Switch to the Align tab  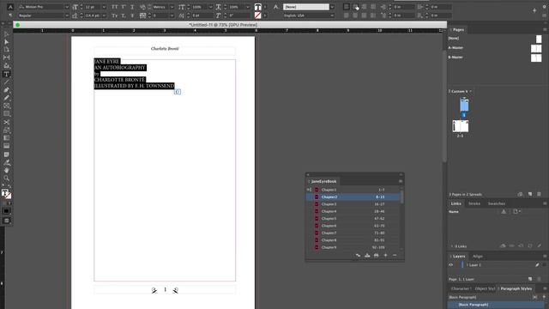(x=478, y=257)
